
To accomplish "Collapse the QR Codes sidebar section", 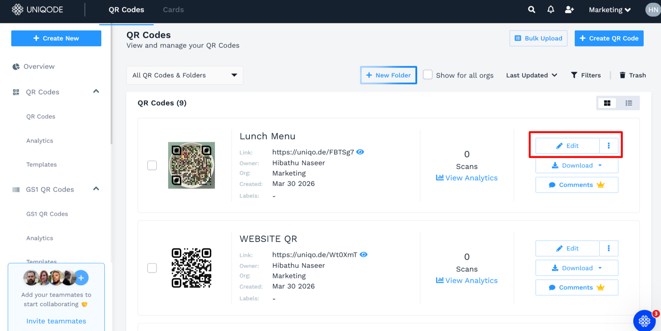I will click(96, 91).
